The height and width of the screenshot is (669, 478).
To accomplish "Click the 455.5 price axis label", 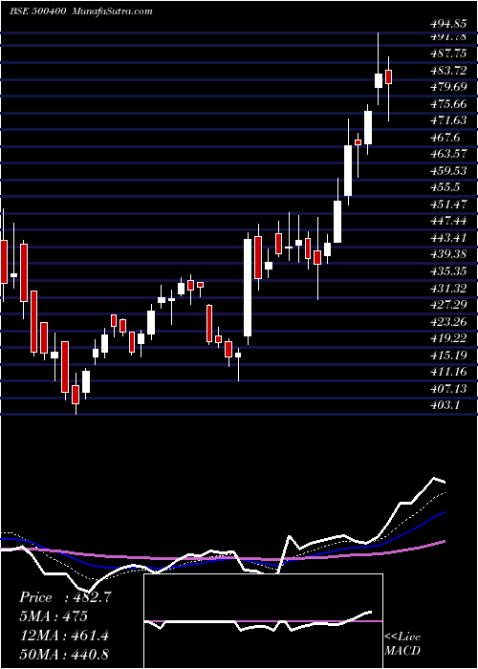I will tap(445, 187).
